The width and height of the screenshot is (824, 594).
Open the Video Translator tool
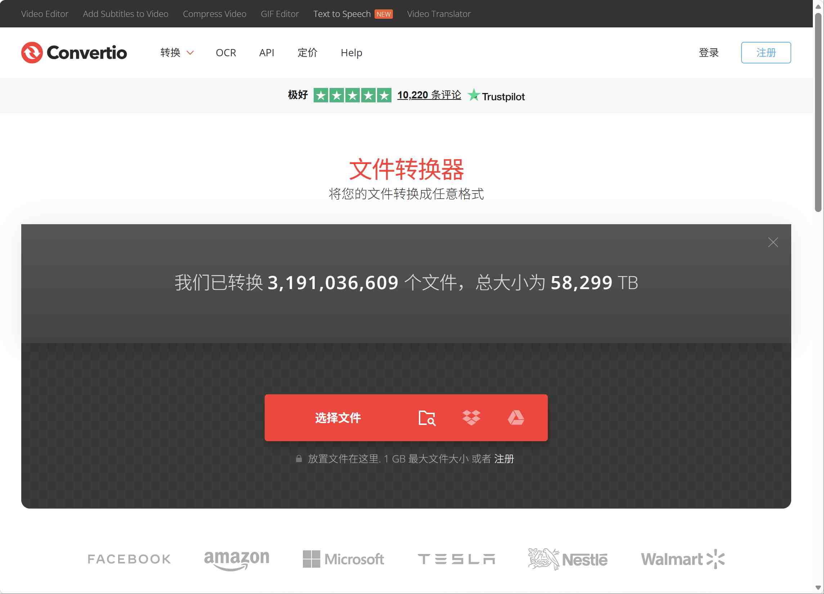(439, 14)
